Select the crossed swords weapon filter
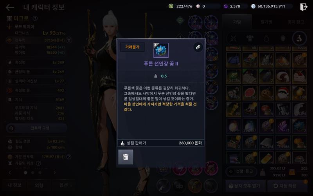This screenshot has width=313, height=196. tap(233, 38)
